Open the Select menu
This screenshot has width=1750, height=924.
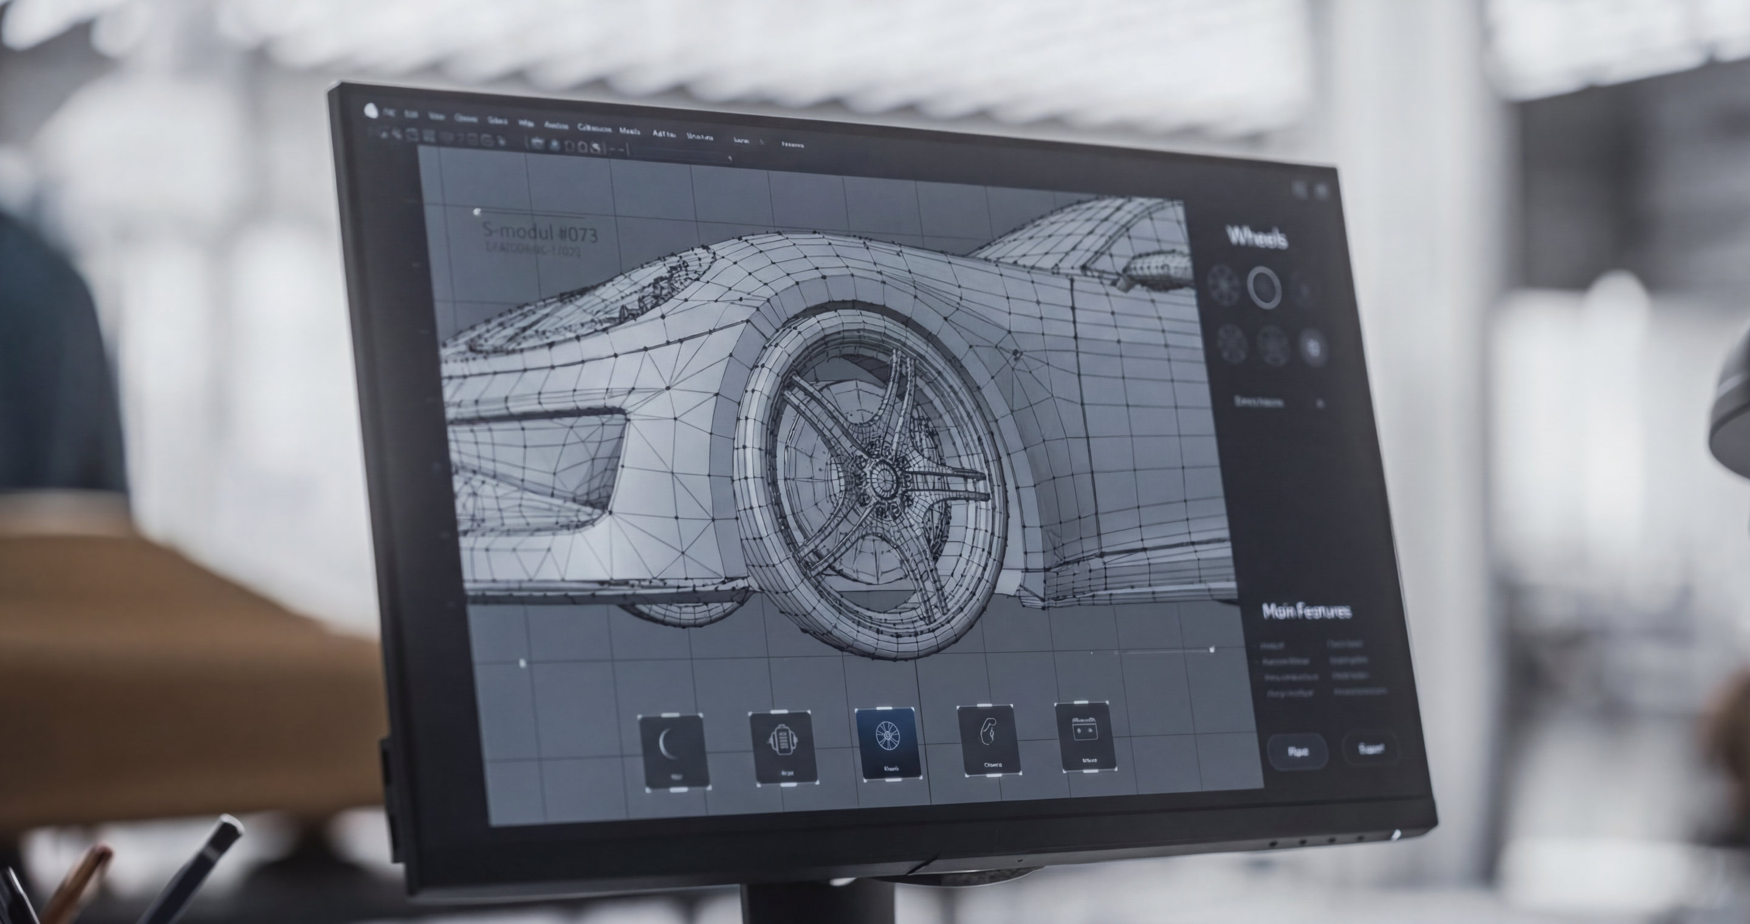(497, 121)
